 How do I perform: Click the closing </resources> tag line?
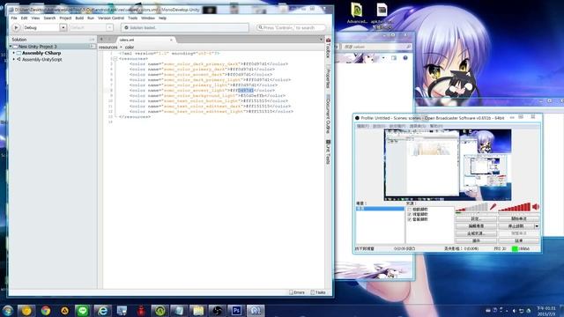click(x=135, y=117)
